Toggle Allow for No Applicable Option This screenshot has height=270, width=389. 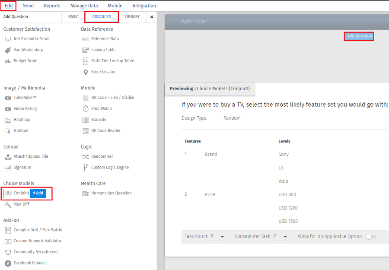tap(371, 237)
